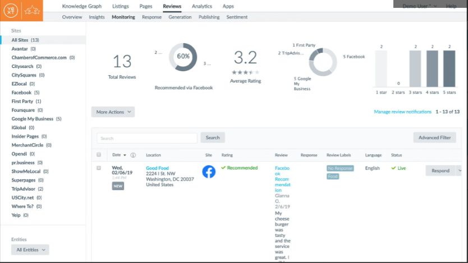Click the Status column header
This screenshot has width=468, height=263.
tap(396, 155)
